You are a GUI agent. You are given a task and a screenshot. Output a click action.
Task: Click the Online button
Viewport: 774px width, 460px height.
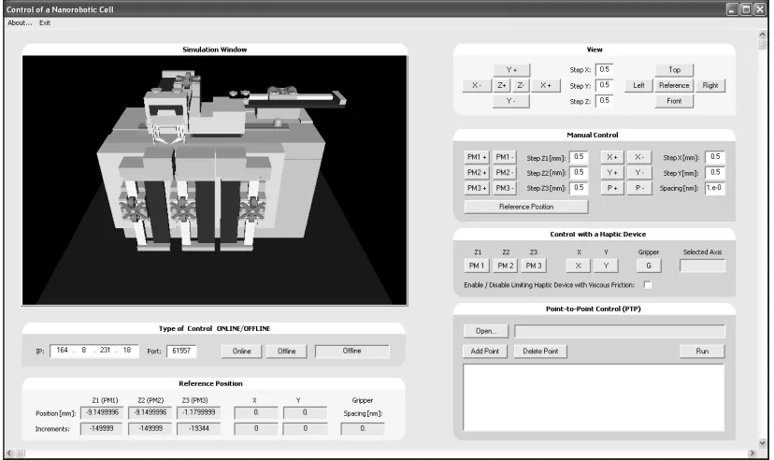242,351
